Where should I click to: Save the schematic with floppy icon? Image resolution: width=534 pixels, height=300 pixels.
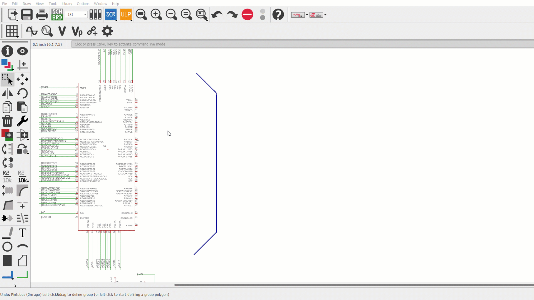point(27,14)
